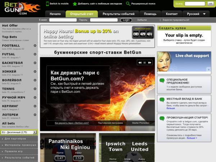This screenshot has width=216, height=162.
Task: Click the Расширенный поиск link text
Action: [143, 4]
